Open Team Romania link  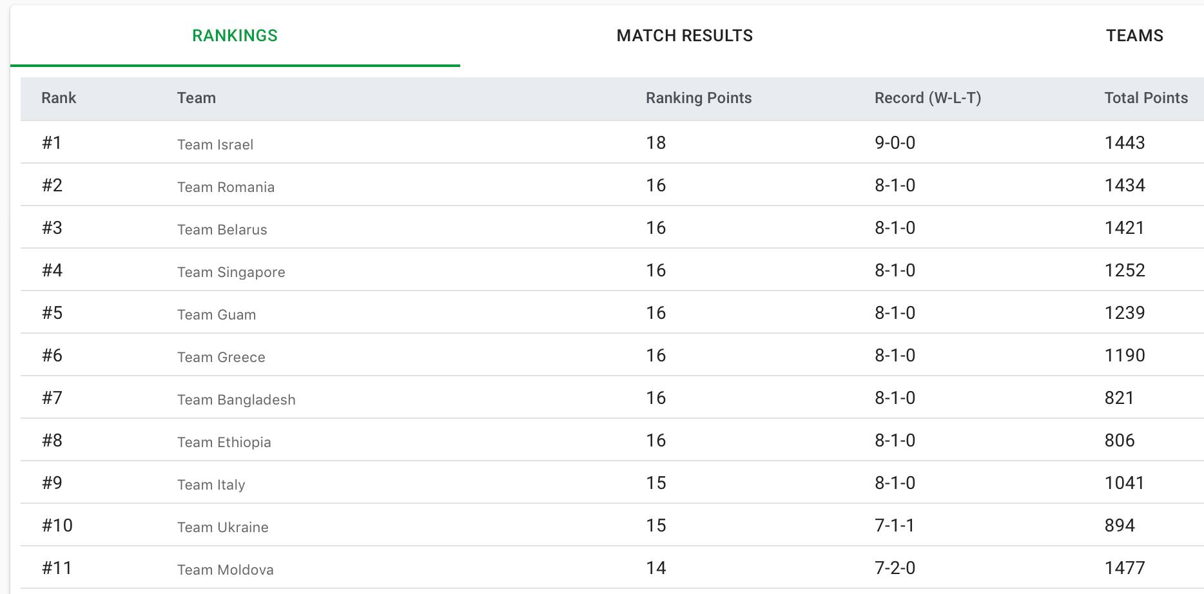pyautogui.click(x=226, y=187)
